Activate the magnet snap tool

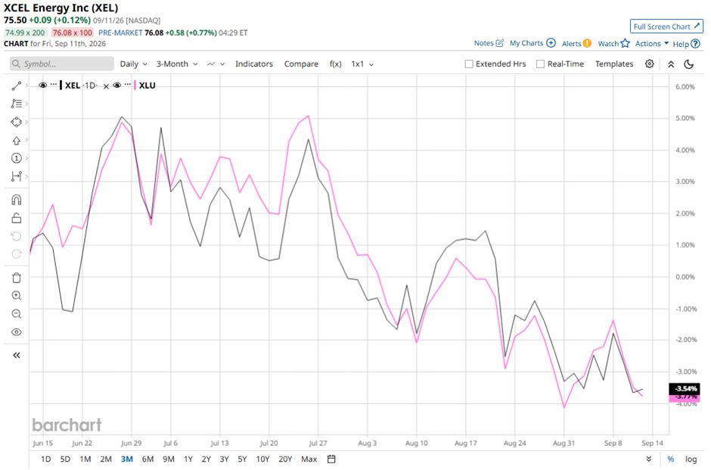pyautogui.click(x=17, y=200)
